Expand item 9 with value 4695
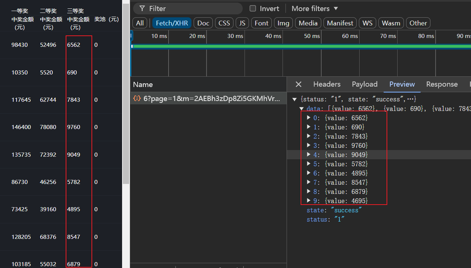The width and height of the screenshot is (471, 268). [x=309, y=201]
